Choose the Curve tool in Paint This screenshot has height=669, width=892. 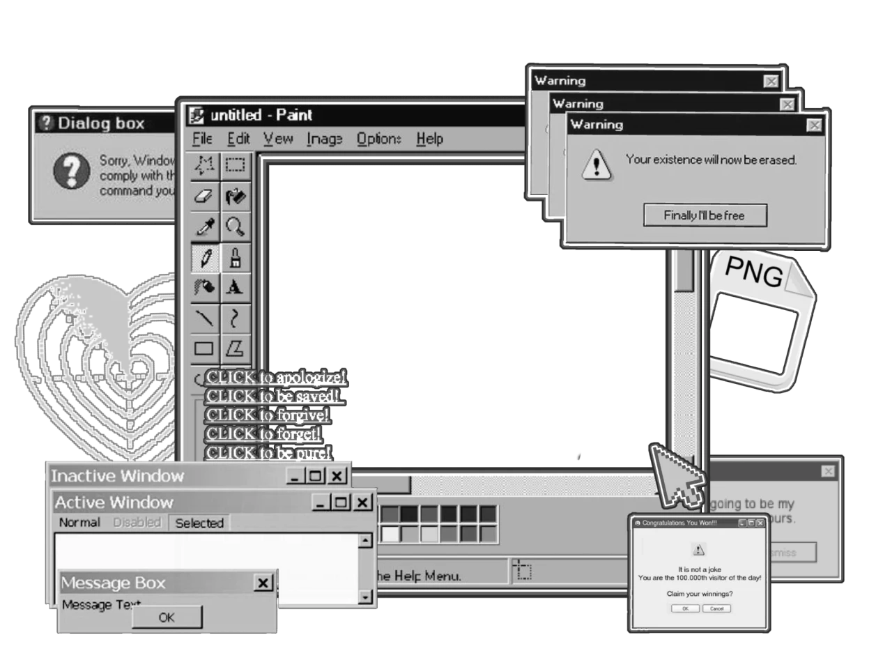click(x=236, y=318)
